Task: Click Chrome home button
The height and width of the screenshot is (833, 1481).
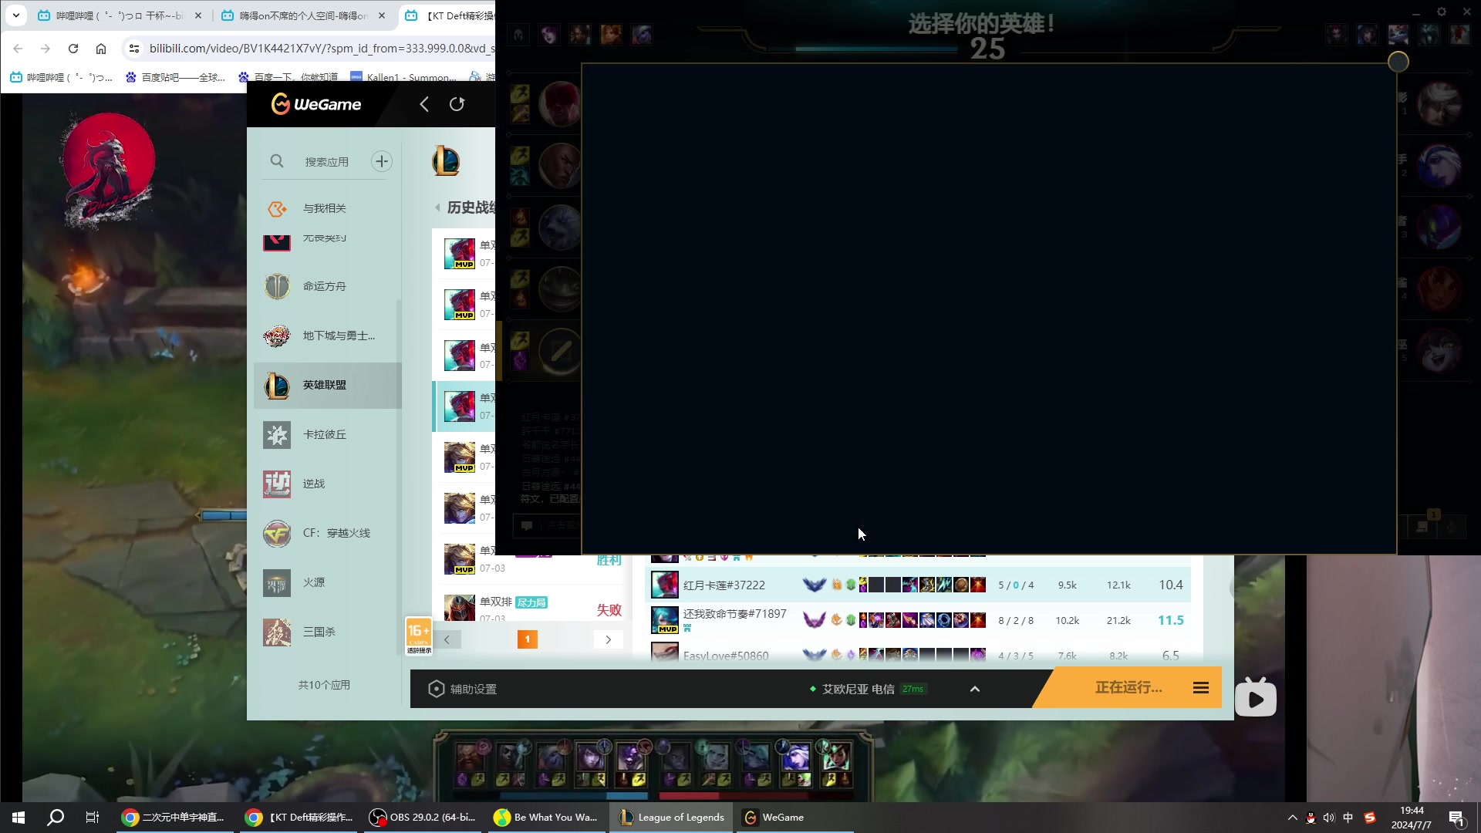Action: [101, 49]
